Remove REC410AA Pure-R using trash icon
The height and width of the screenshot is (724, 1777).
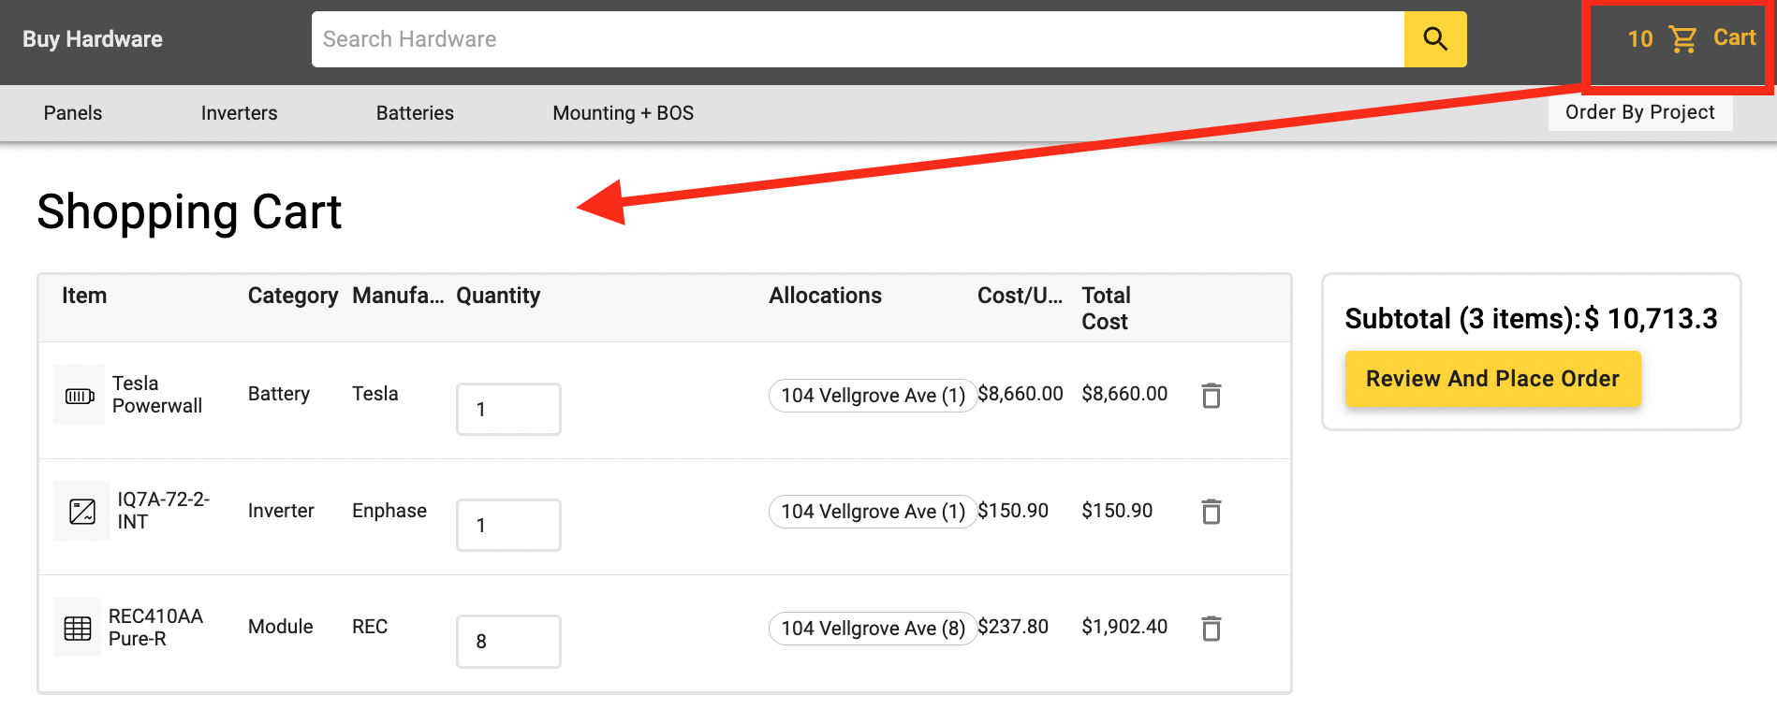point(1212,628)
